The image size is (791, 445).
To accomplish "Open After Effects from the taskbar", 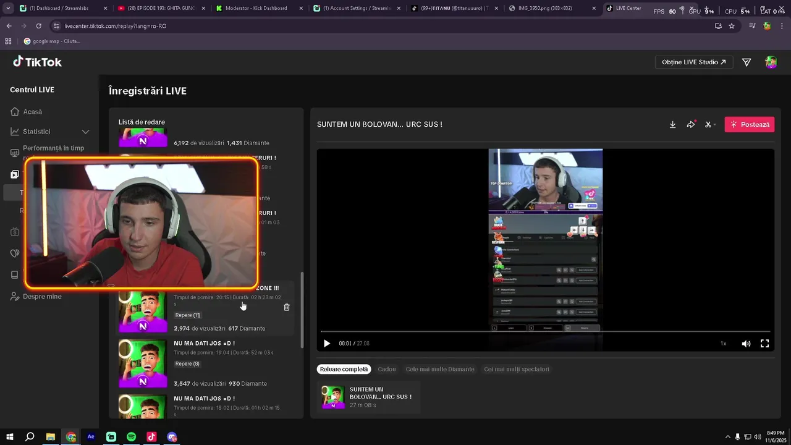I will click(x=91, y=437).
